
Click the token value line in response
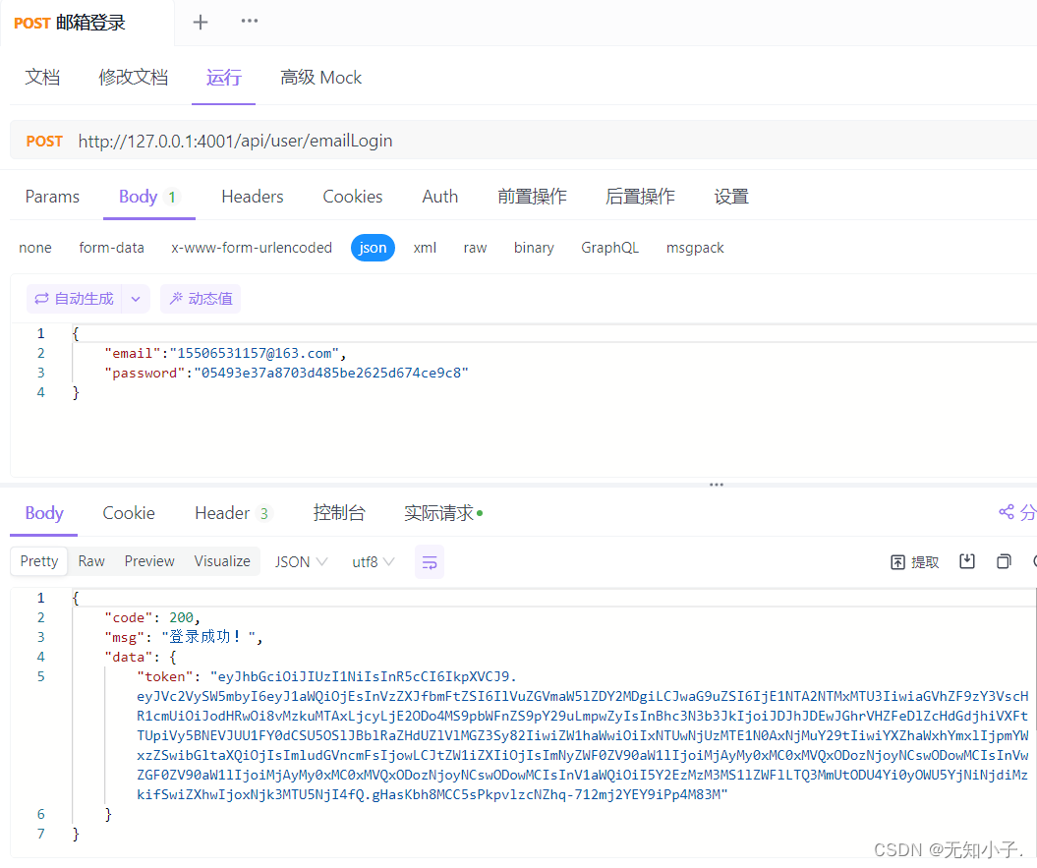point(582,735)
